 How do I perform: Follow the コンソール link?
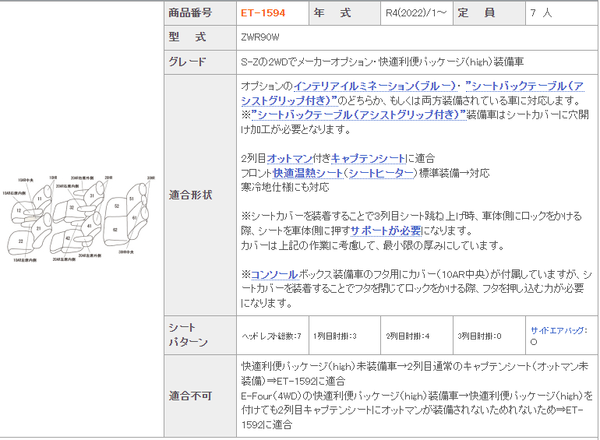coord(274,274)
